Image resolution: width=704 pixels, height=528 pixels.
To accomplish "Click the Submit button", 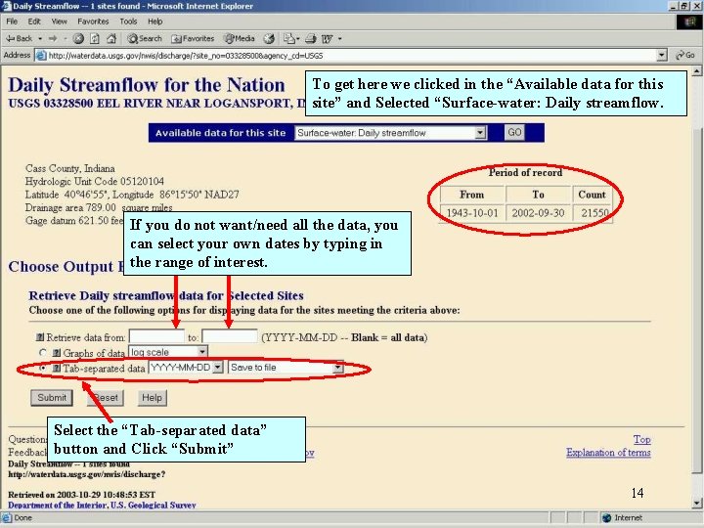I will (x=52, y=398).
